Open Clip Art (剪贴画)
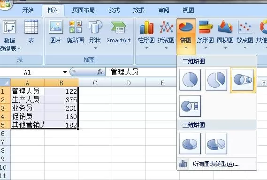 point(76,27)
